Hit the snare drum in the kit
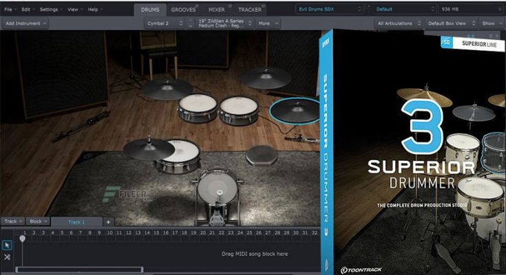The height and width of the screenshot is (275, 506). 176,156
